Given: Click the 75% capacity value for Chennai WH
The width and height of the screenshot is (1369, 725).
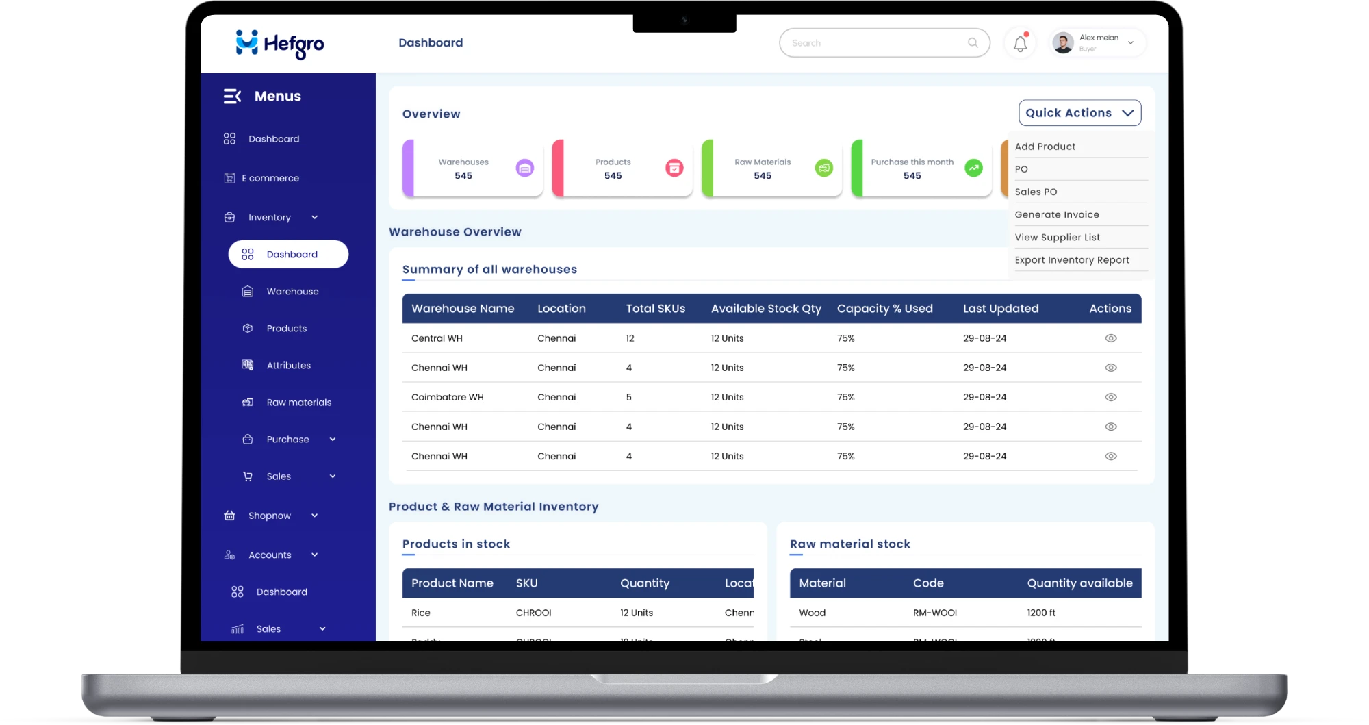Looking at the screenshot, I should click(x=846, y=368).
